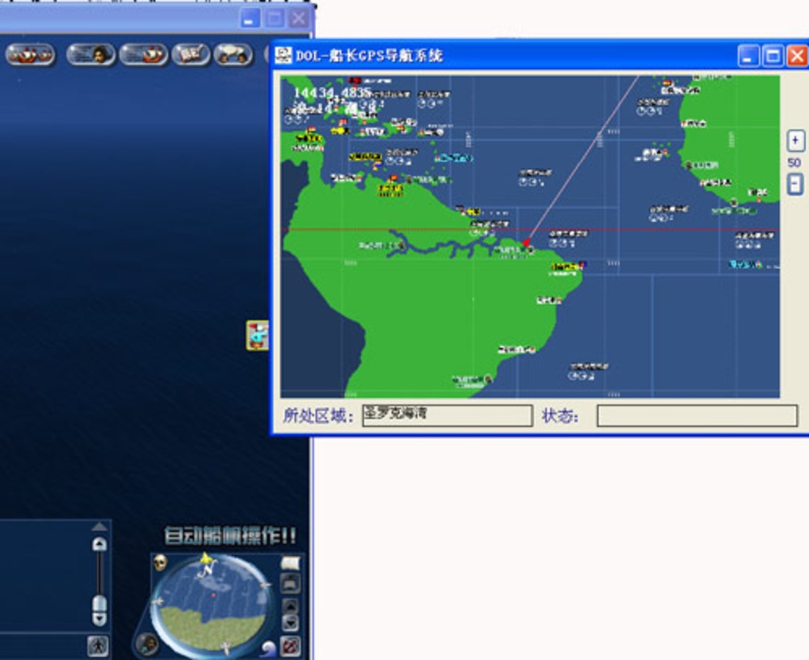This screenshot has width=809, height=660.
Task: Click the red crossed-out button beside compass
Action: 290,646
